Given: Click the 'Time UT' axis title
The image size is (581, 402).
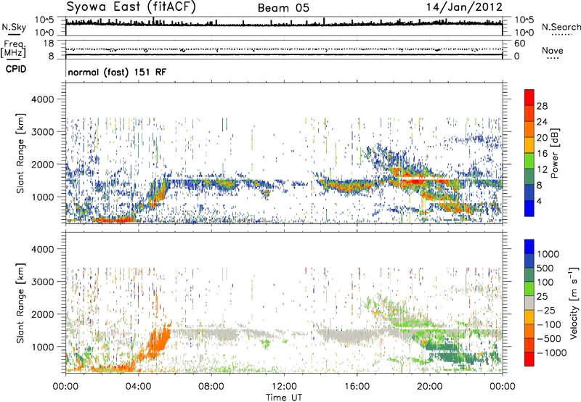Looking at the screenshot, I should (284, 397).
